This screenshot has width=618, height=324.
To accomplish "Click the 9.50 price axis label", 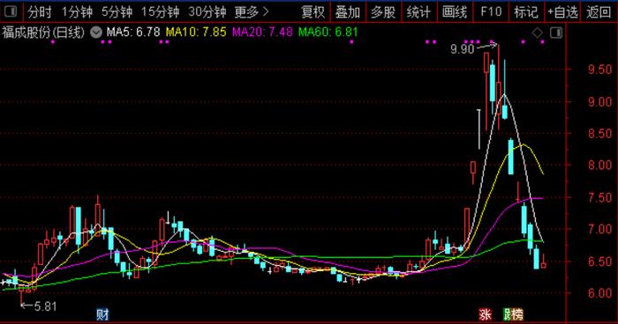I will click(x=599, y=70).
